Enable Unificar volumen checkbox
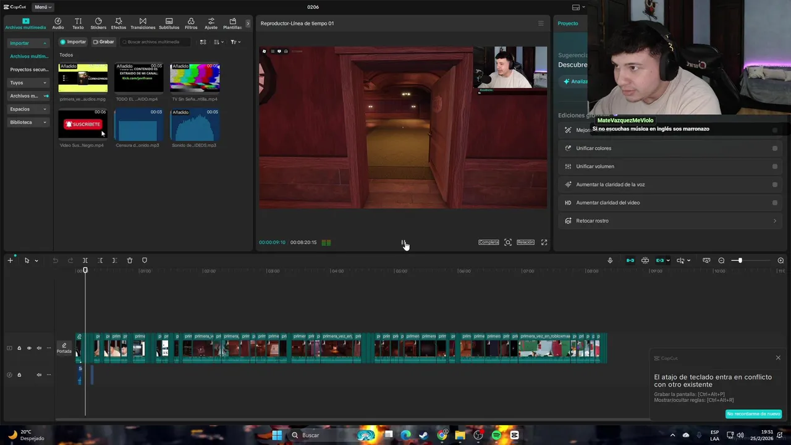The width and height of the screenshot is (791, 445). (775, 166)
